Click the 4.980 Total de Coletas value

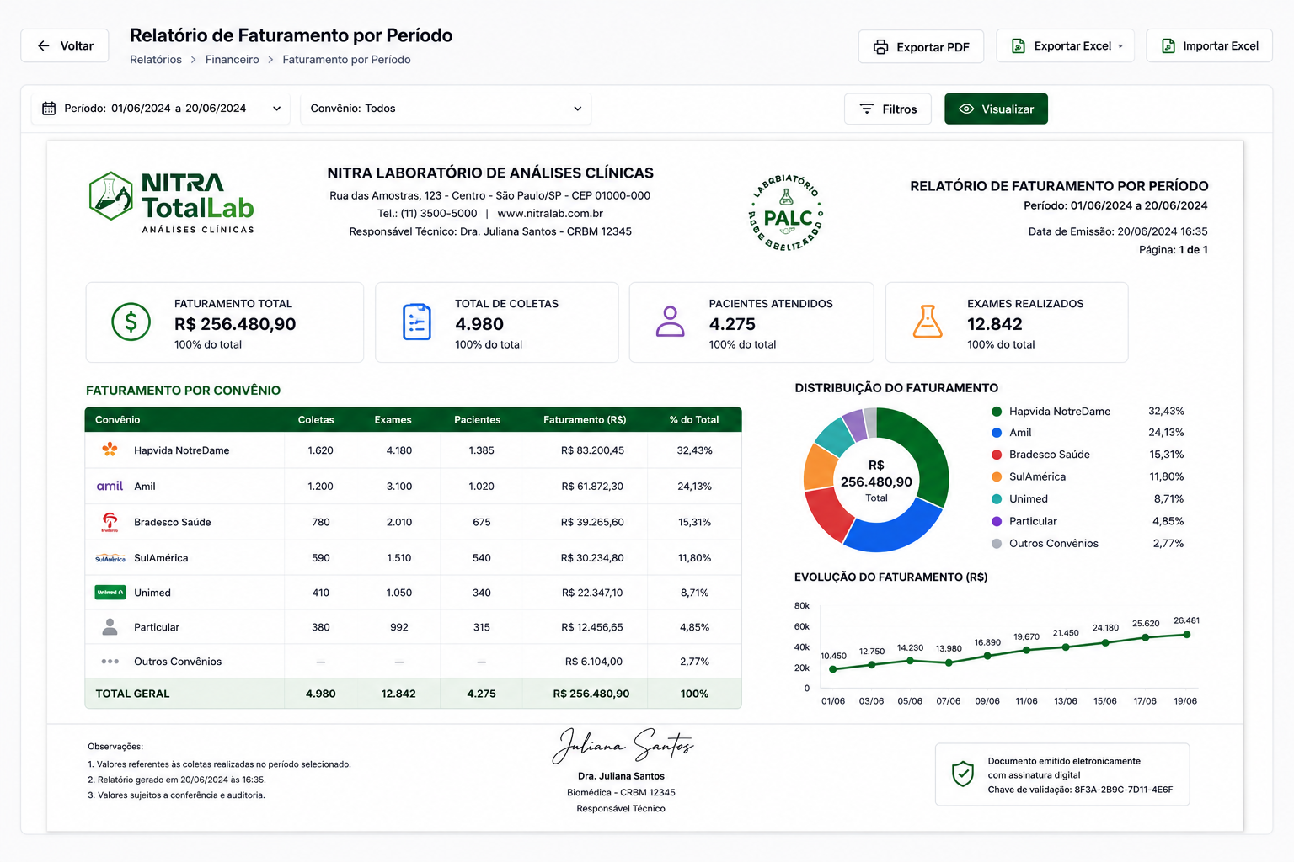click(x=479, y=324)
